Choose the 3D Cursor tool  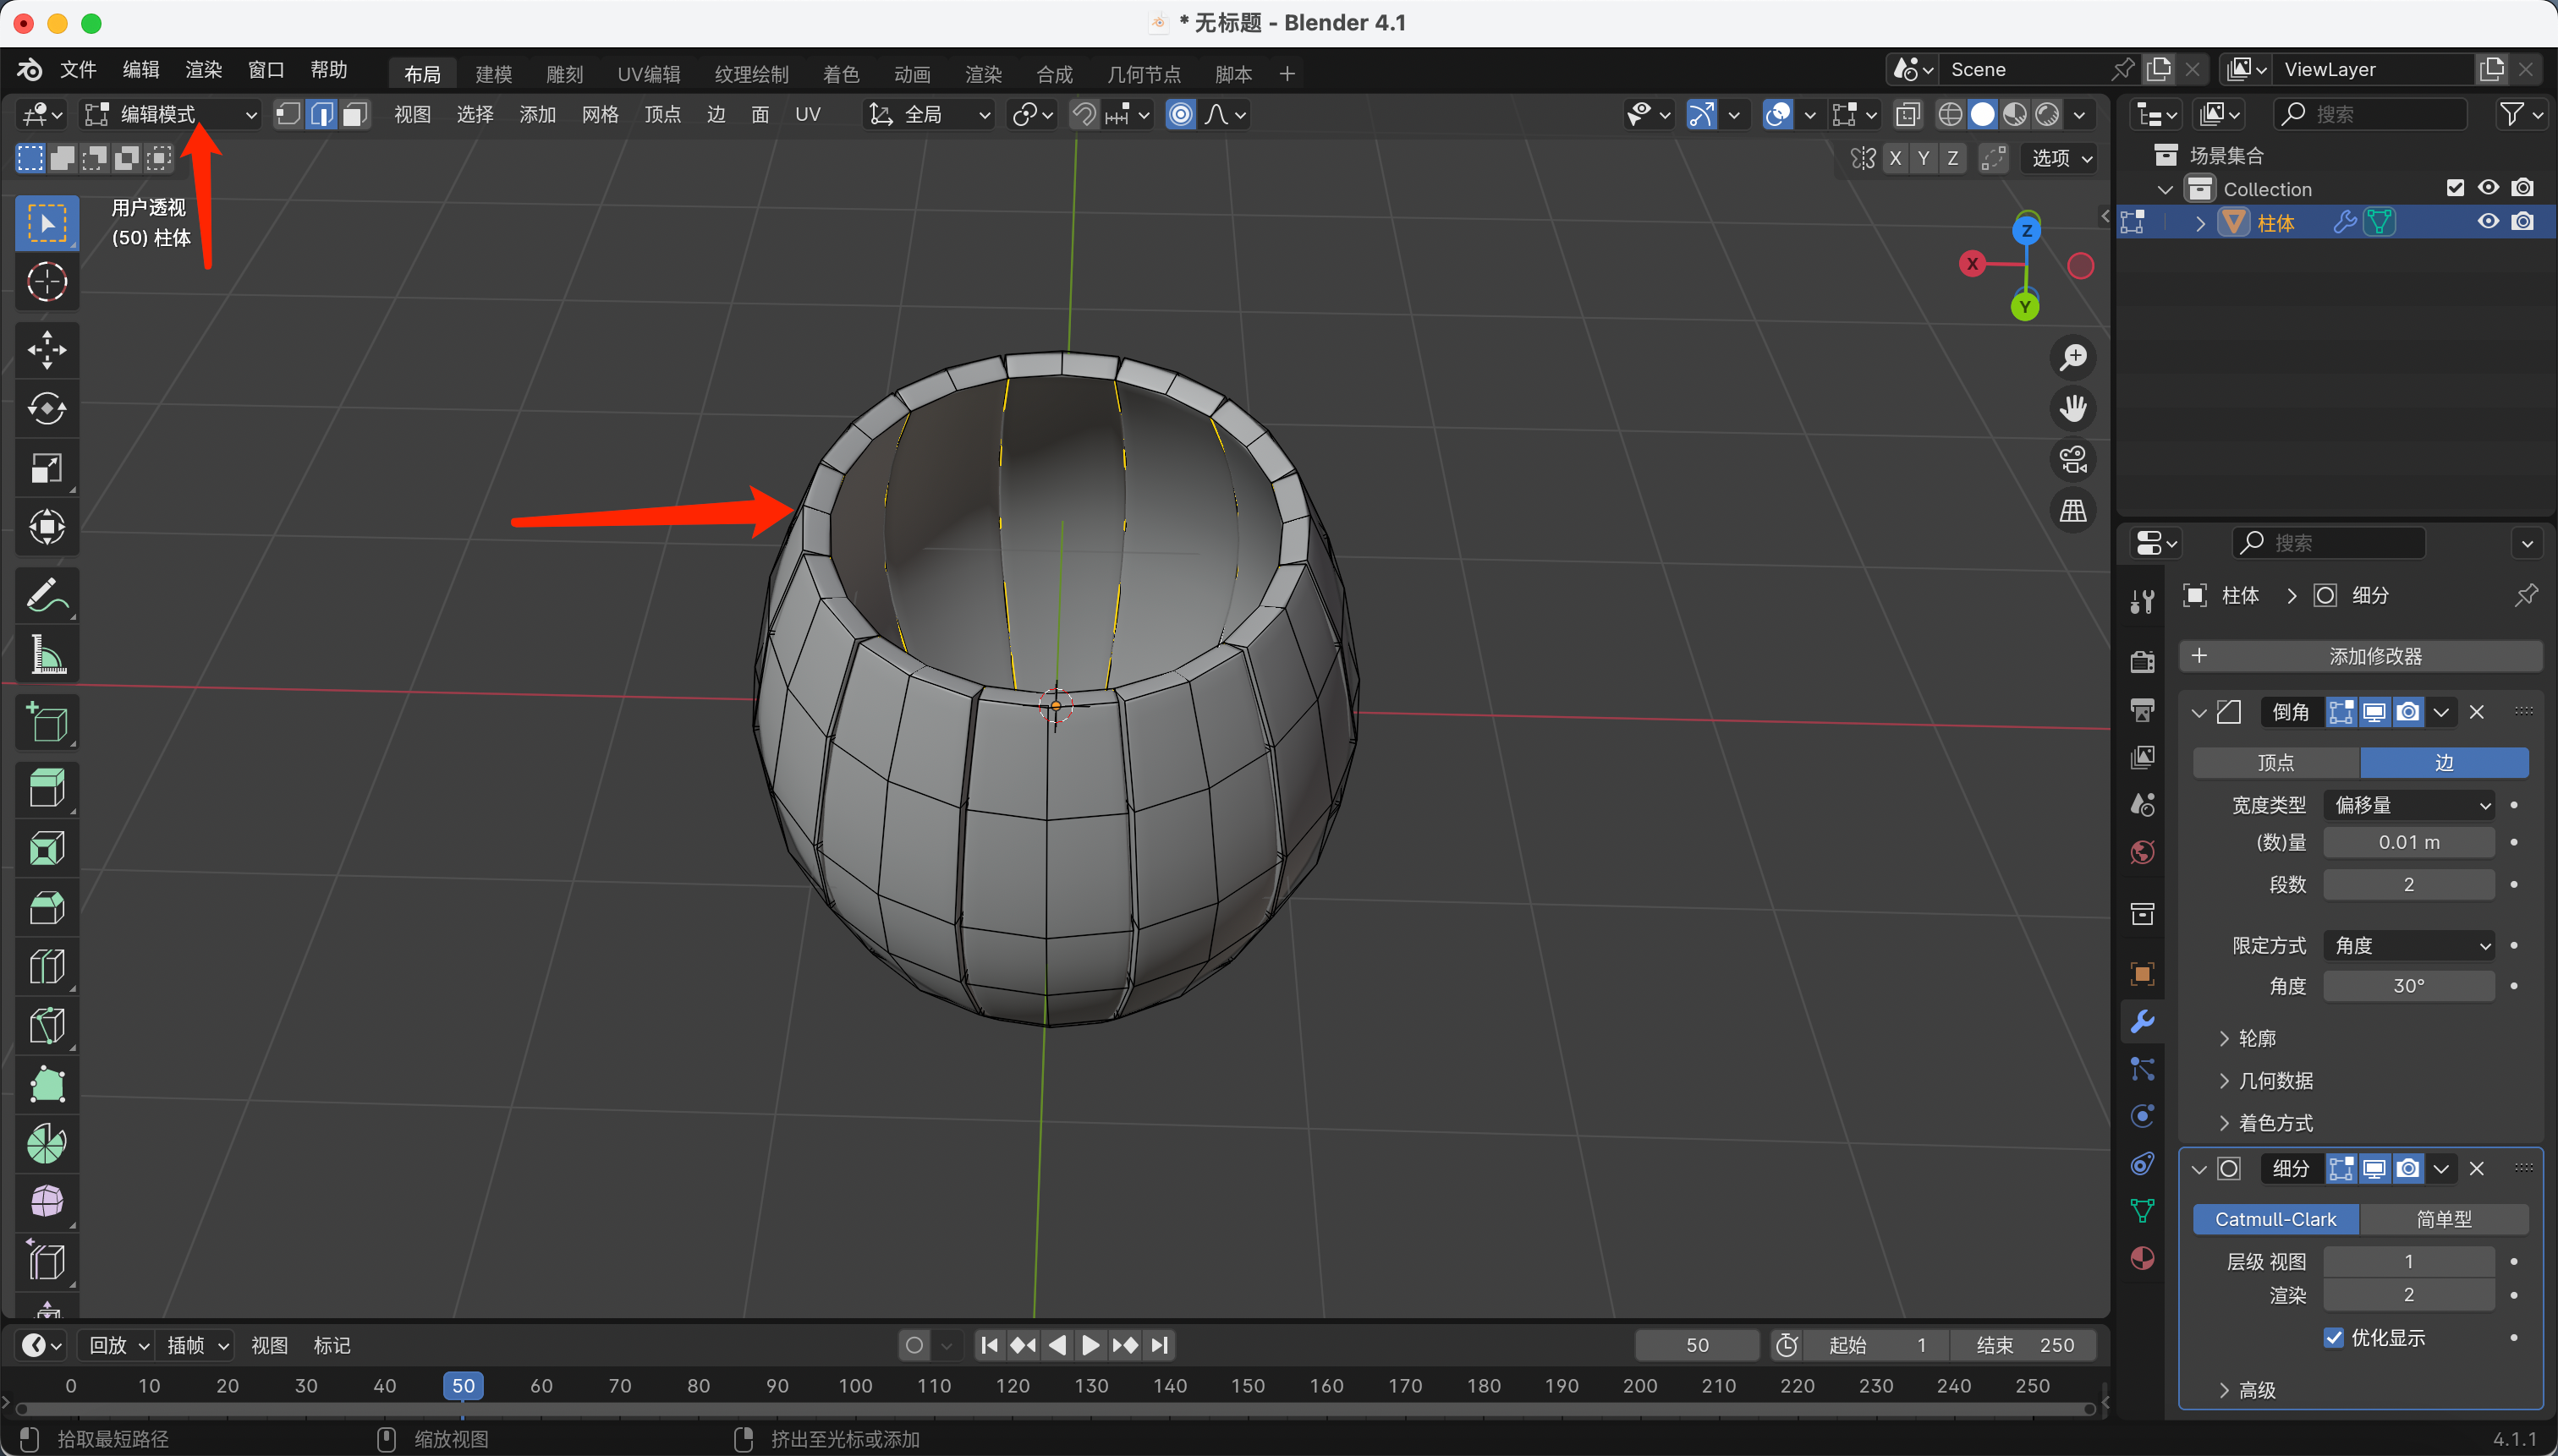(47, 282)
